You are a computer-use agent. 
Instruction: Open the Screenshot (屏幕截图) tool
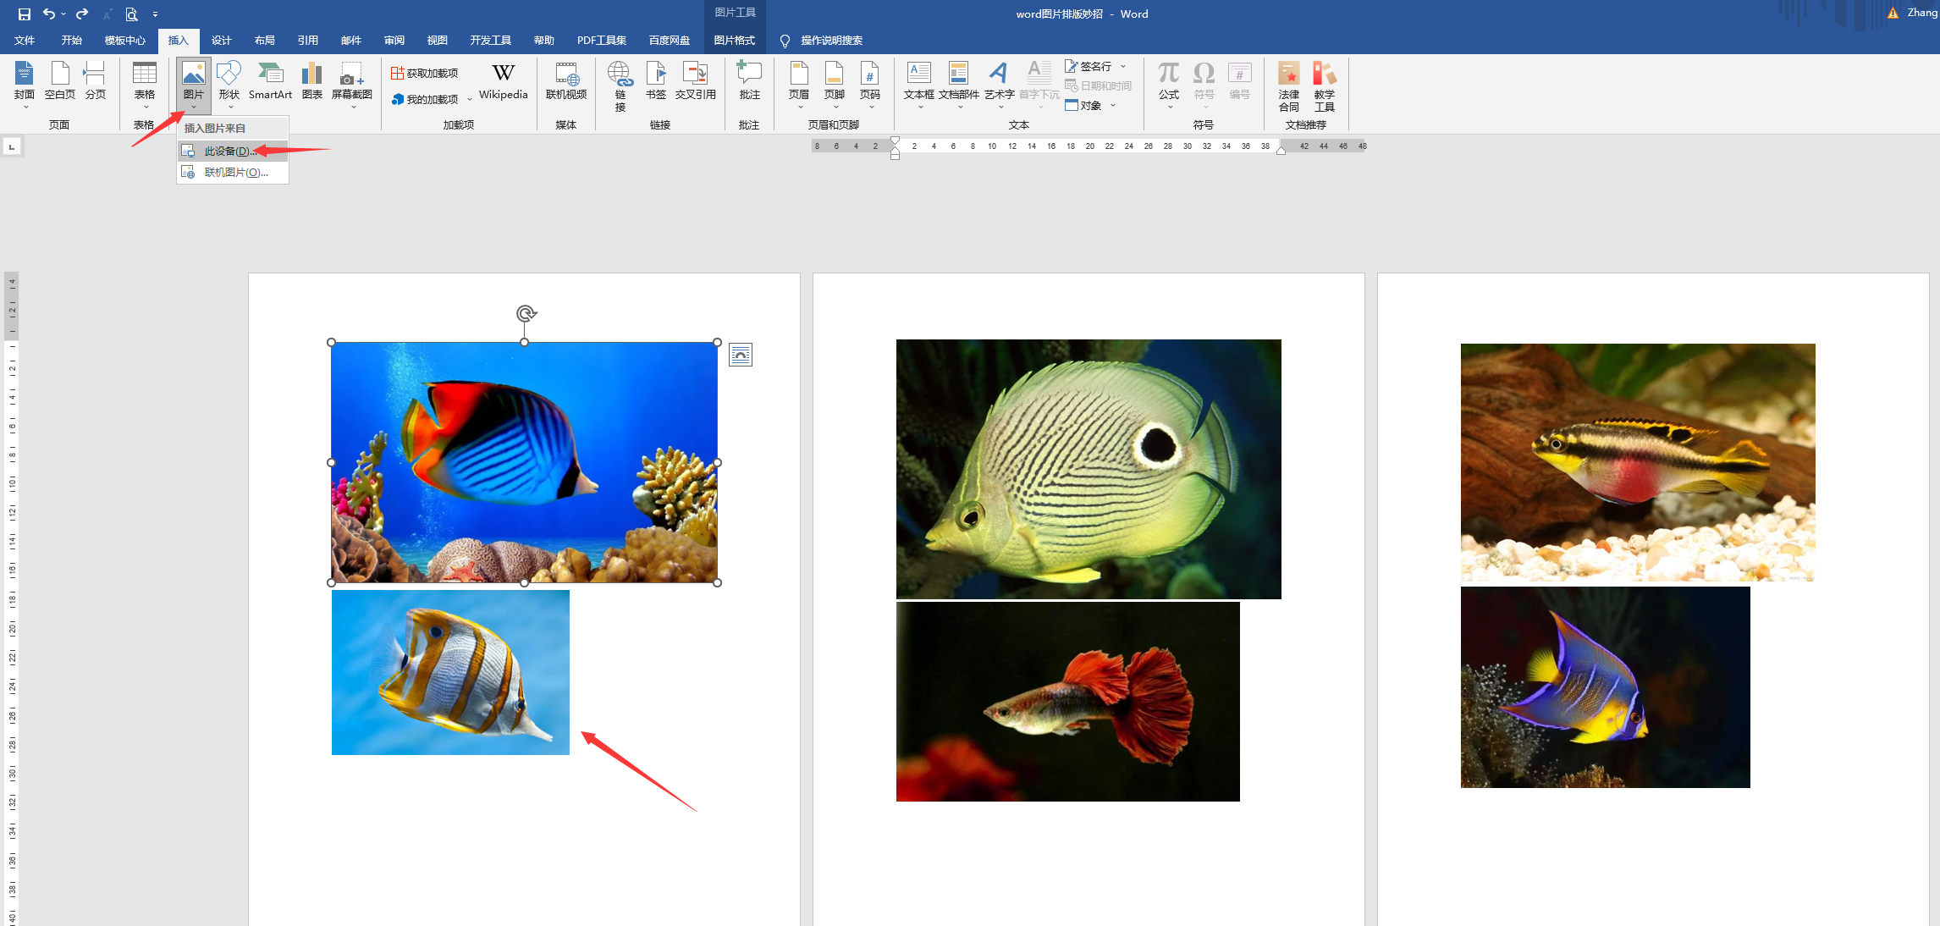point(352,83)
